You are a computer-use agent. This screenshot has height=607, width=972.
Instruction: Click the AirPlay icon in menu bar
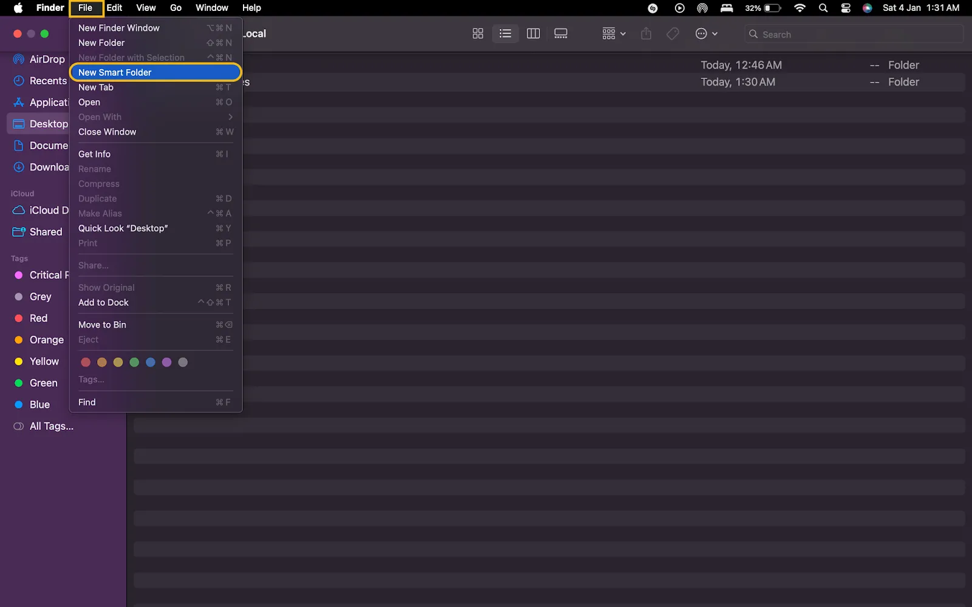tap(702, 8)
